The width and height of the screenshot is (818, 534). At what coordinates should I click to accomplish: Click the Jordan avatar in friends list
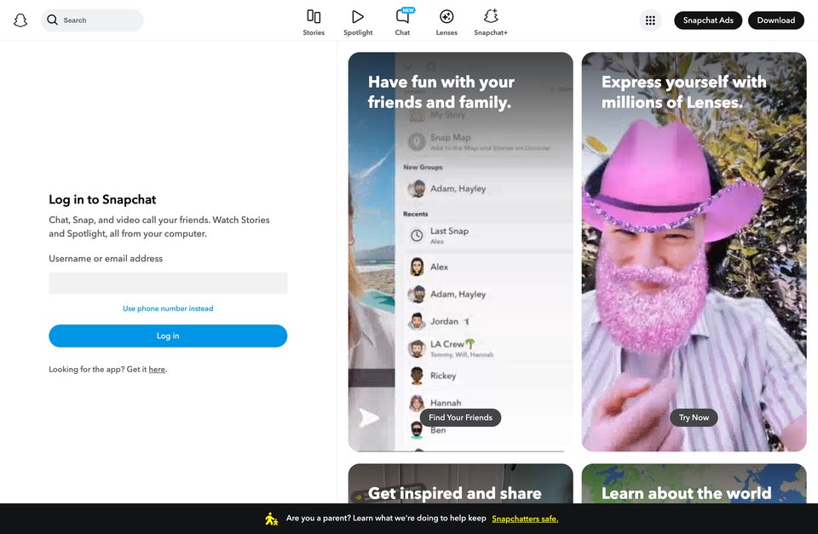[x=417, y=321]
